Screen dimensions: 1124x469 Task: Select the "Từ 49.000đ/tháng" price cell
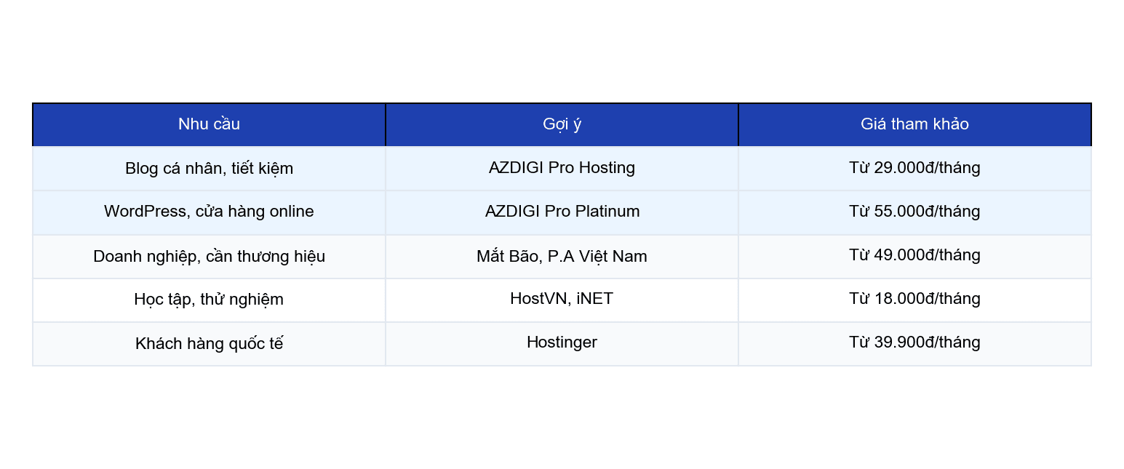pos(914,256)
